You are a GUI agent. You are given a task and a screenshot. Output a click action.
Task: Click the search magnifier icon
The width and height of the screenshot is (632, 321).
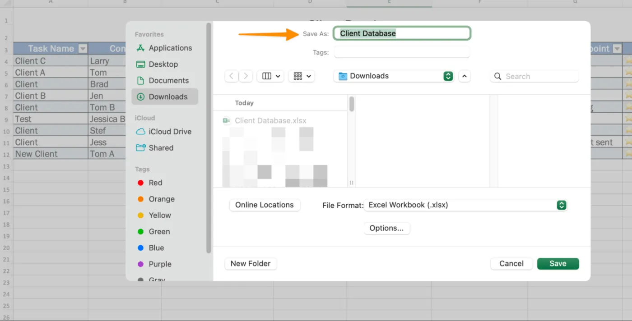pyautogui.click(x=497, y=76)
